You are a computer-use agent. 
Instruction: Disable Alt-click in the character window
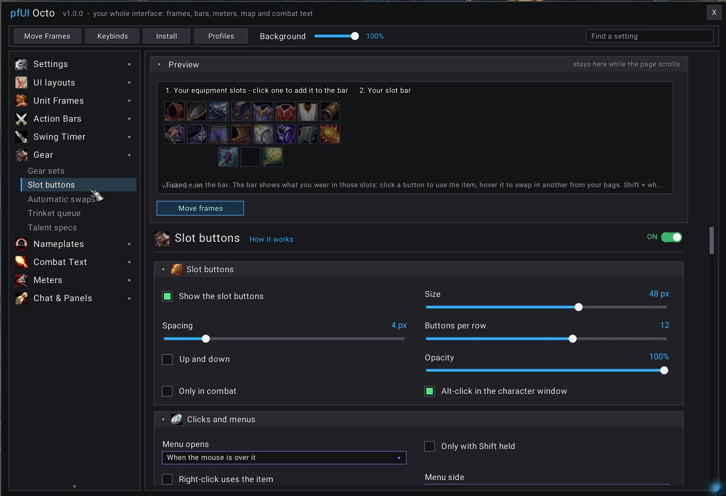pyautogui.click(x=430, y=391)
